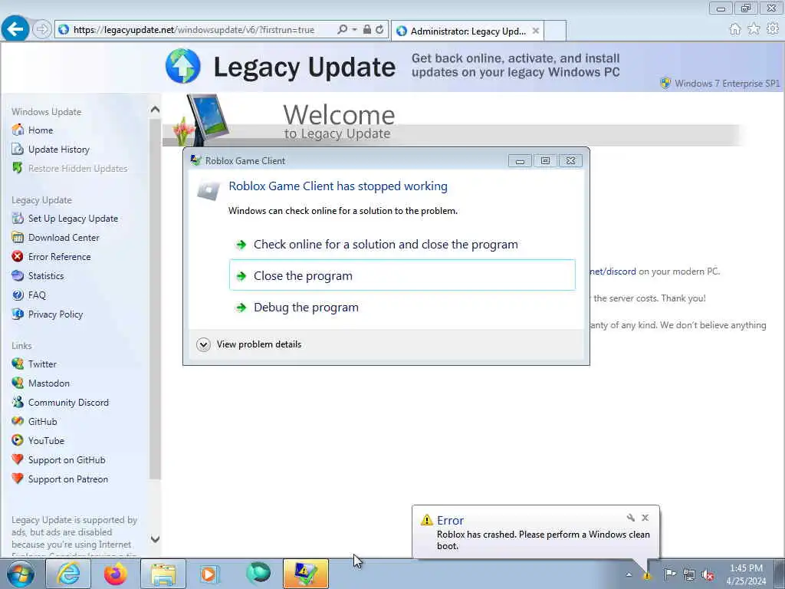Open Update History in the sidebar

tap(58, 150)
